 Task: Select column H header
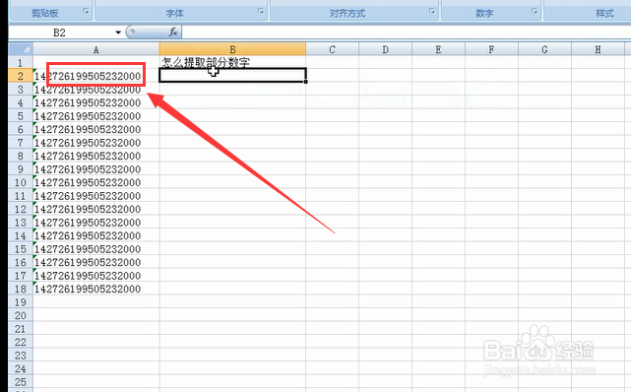(598, 49)
